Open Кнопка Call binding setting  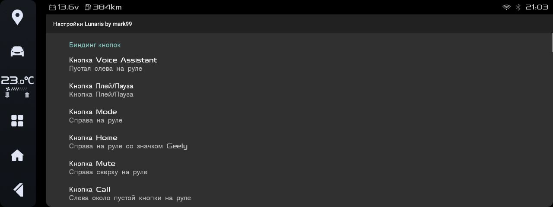pyautogui.click(x=299, y=193)
